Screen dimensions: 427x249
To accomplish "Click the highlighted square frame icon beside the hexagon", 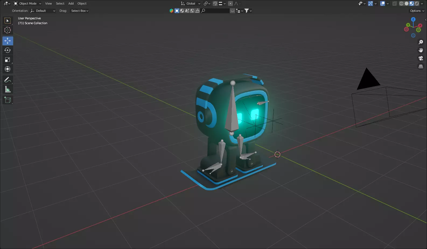I will pos(177,11).
